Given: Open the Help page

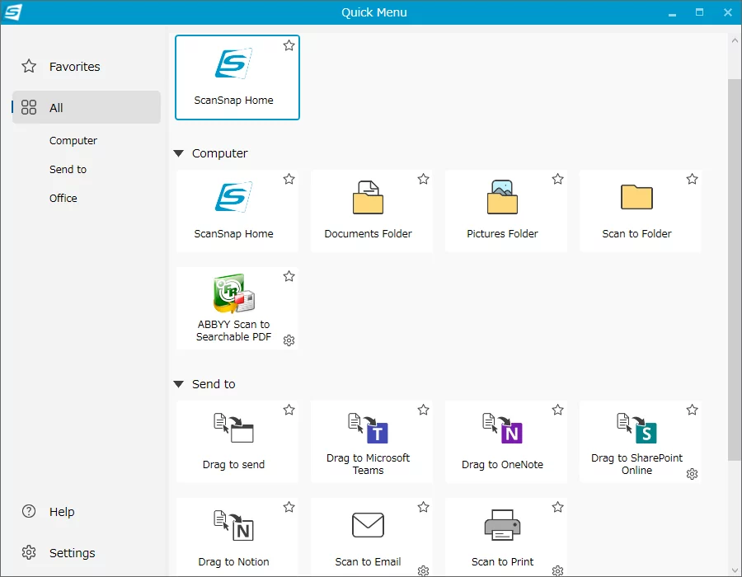Looking at the screenshot, I should click(x=62, y=512).
